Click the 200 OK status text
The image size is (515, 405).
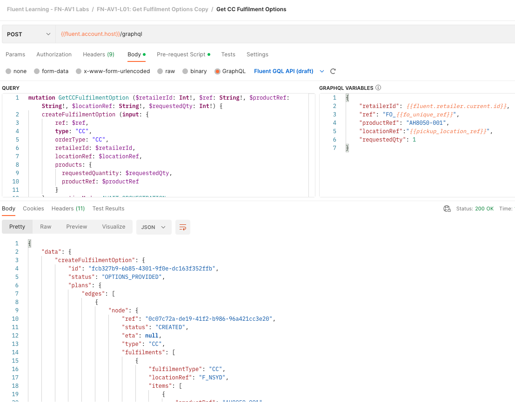484,209
